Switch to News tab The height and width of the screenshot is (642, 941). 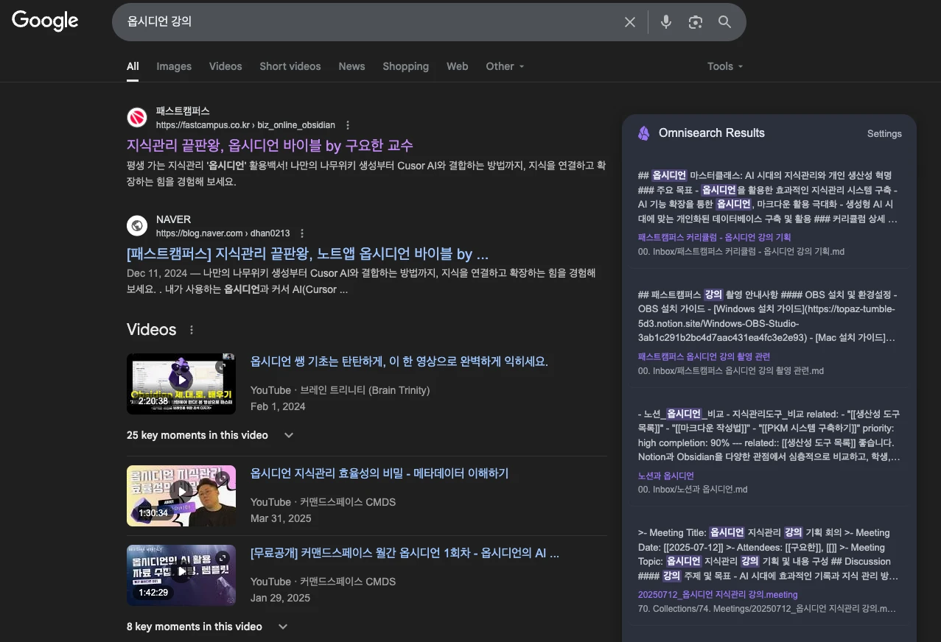tap(351, 66)
